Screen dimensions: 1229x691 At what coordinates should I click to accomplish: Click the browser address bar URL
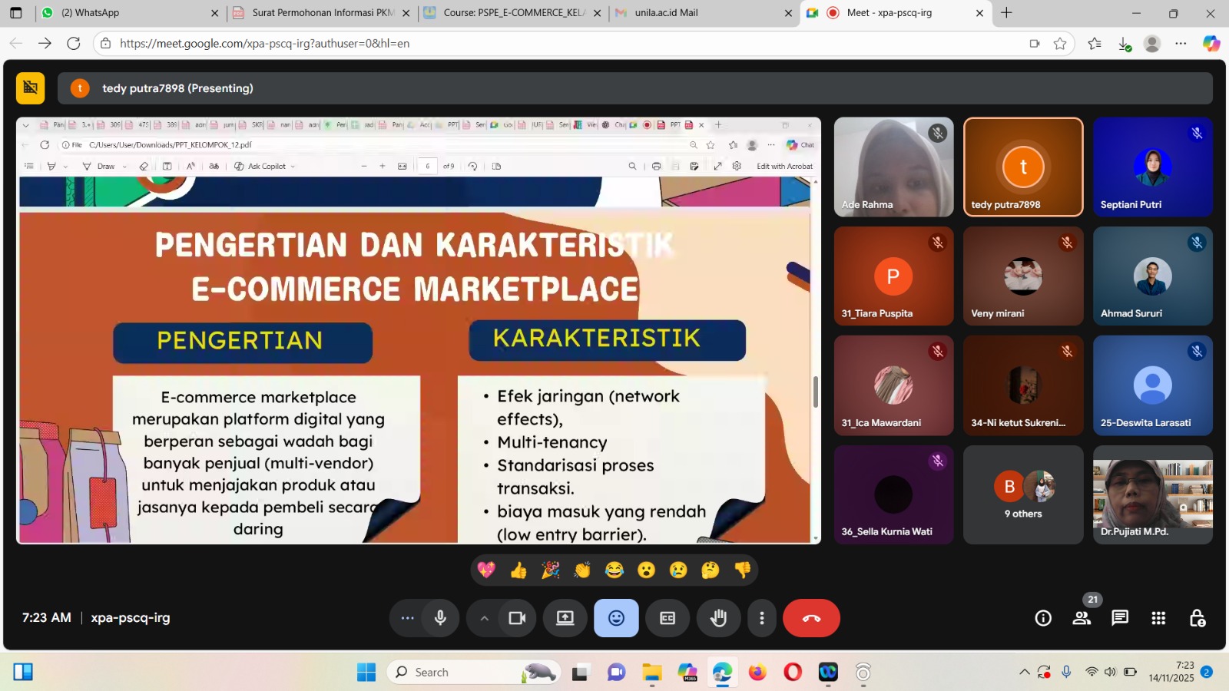tap(264, 44)
